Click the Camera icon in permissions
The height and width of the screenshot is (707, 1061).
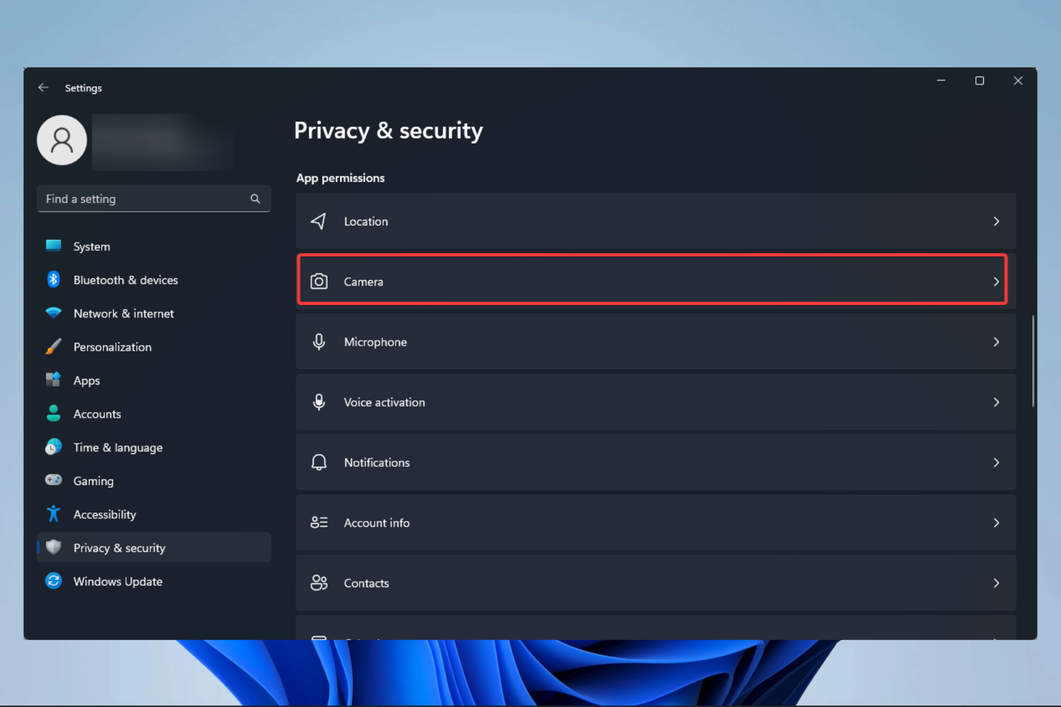(x=319, y=282)
